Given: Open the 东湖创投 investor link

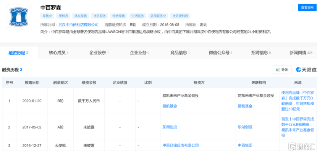Looking at the screenshot, I should tap(170, 127).
